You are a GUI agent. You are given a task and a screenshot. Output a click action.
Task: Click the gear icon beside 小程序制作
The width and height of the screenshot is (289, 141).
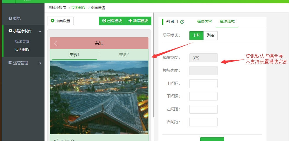[10, 31]
